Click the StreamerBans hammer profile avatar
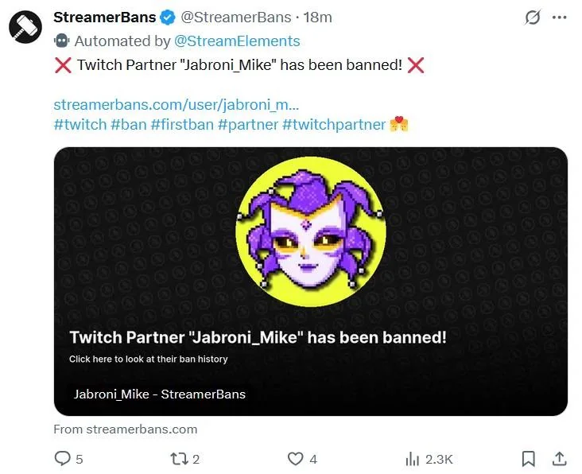 (25, 27)
